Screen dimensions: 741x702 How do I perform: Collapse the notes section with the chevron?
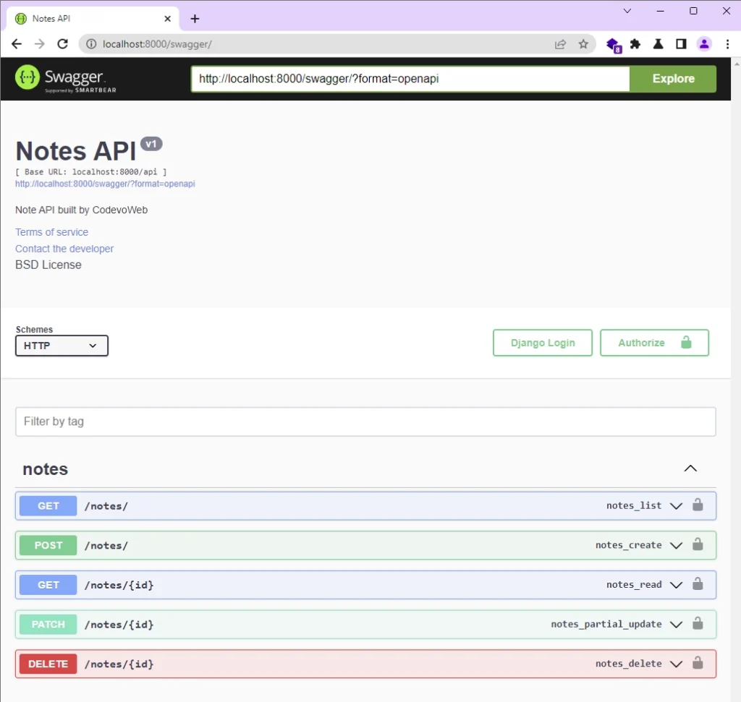[x=690, y=468]
